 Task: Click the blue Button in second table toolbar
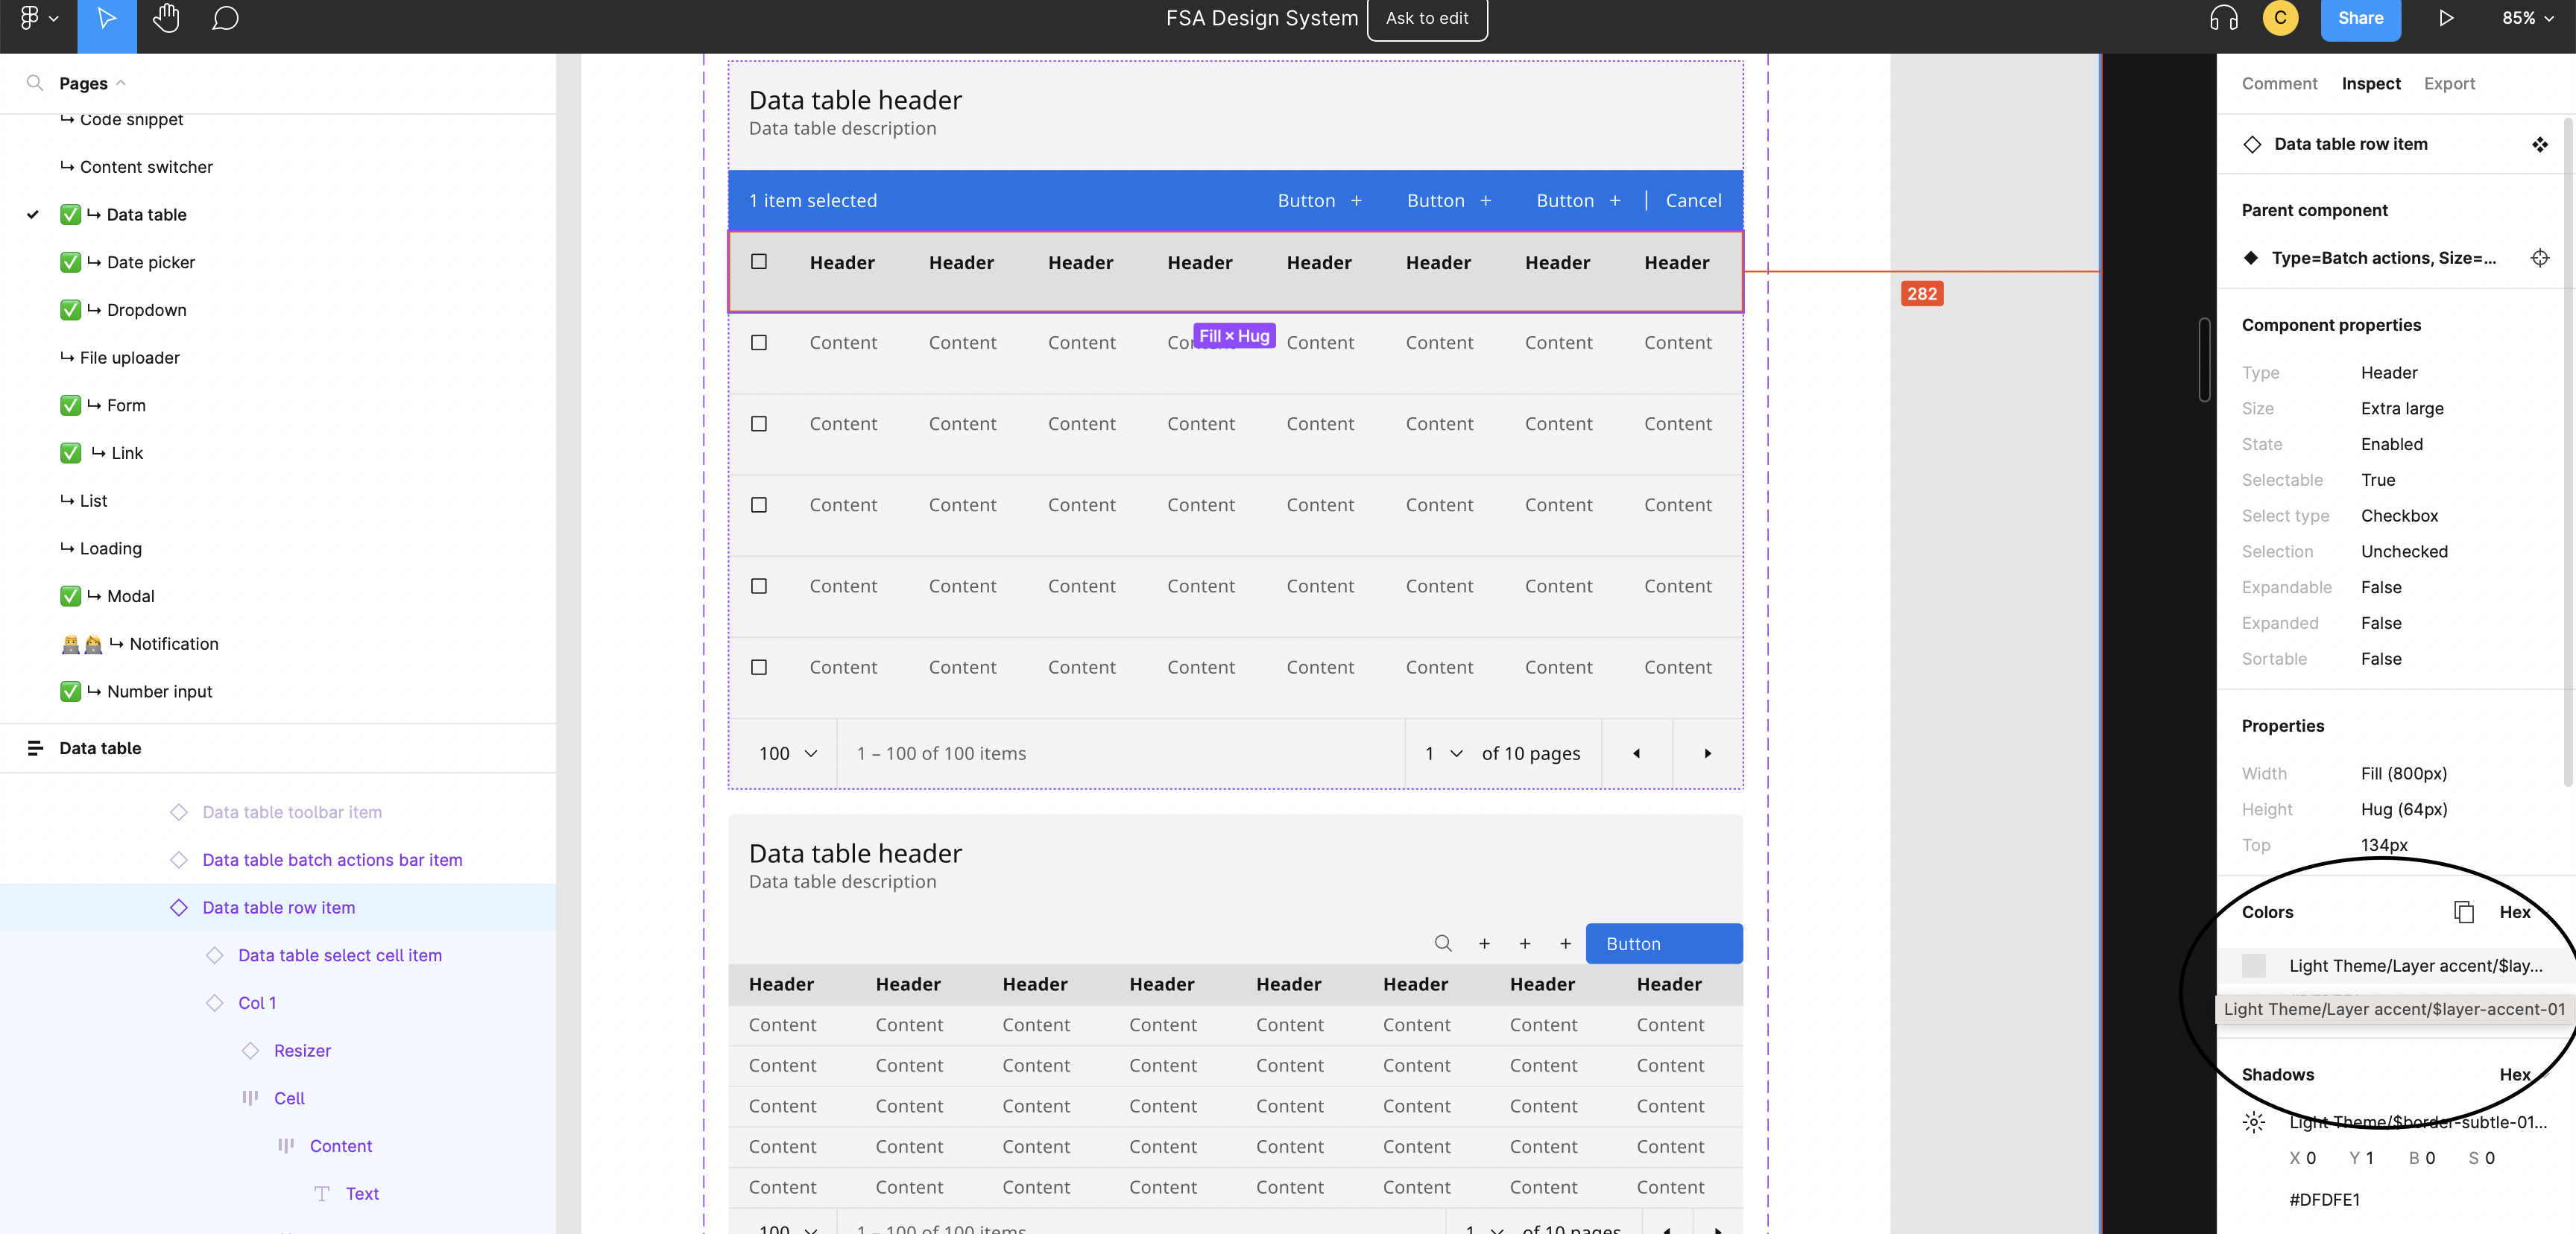pyautogui.click(x=1664, y=943)
